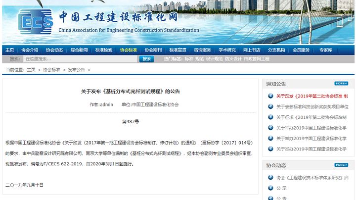Click MORE icon beside 通知公告

point(341,83)
